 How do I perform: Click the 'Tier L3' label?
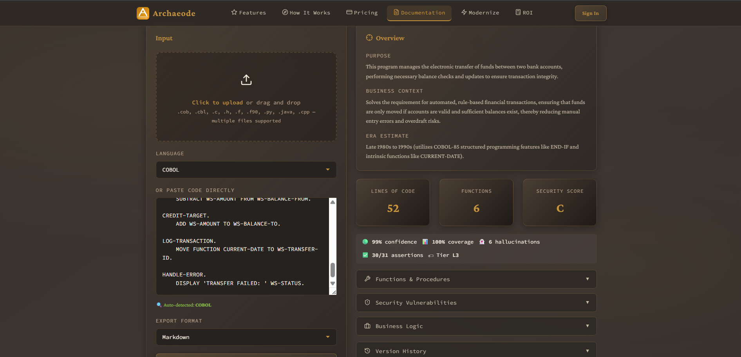pyautogui.click(x=448, y=255)
